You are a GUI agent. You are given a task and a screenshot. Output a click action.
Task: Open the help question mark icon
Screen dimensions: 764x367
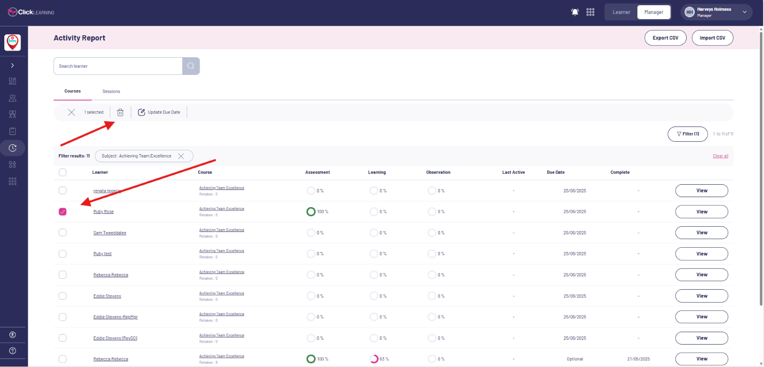click(12, 351)
